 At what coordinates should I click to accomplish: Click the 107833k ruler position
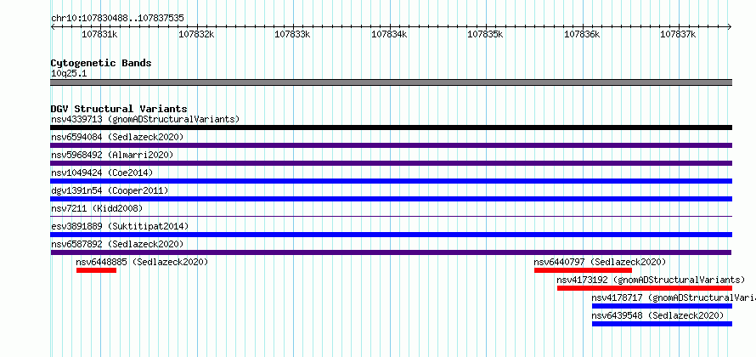coord(293,34)
